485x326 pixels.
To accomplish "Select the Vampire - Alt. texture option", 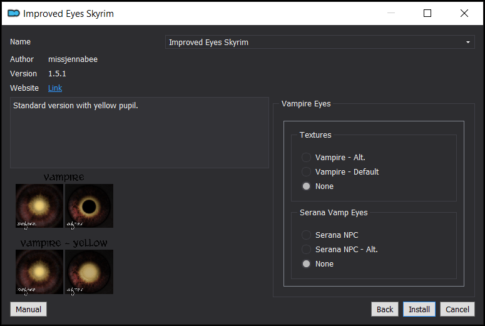I will click(333, 158).
